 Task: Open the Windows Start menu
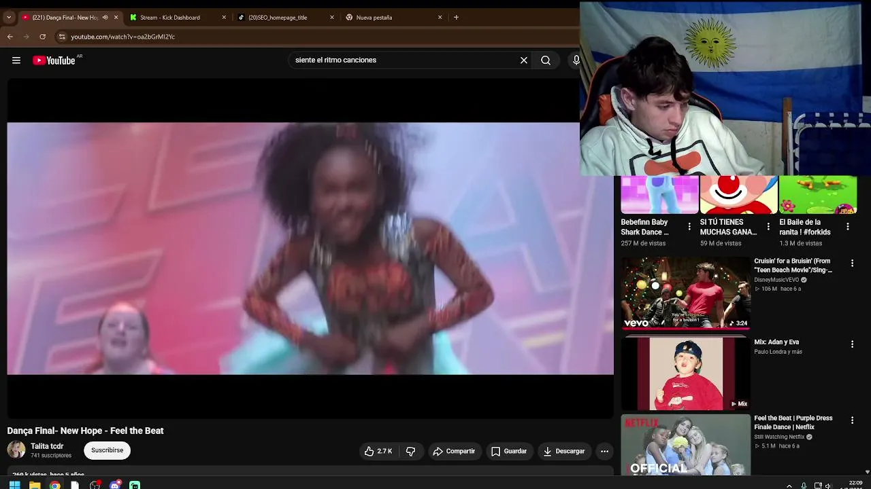(14, 485)
